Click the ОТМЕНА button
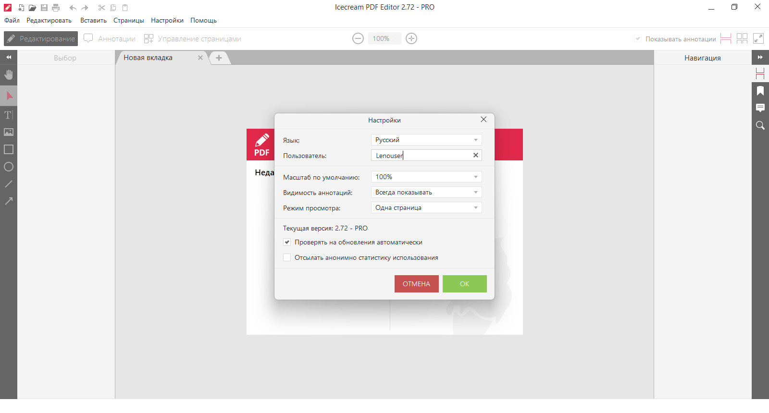The width and height of the screenshot is (769, 413). point(417,284)
